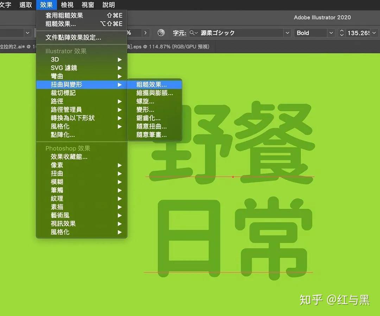
Task: Expand the 像素 submenu
Action: (x=82, y=165)
